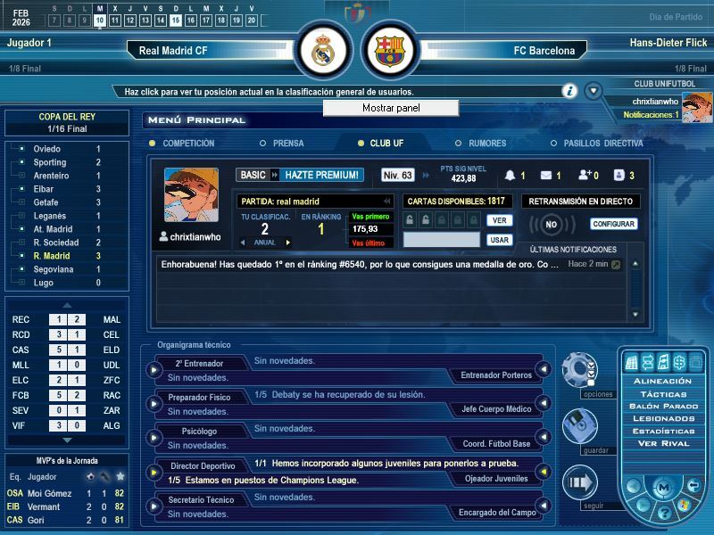This screenshot has width=714, height=535.
Task: Open the Alineación menu item
Action: pos(662,381)
